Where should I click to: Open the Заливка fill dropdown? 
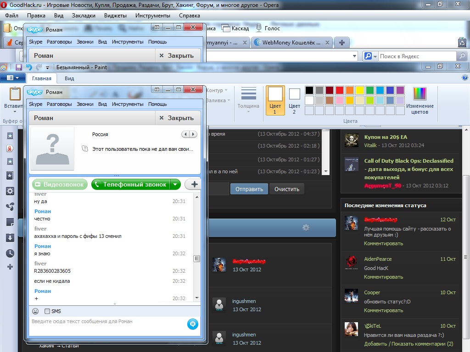tap(218, 100)
